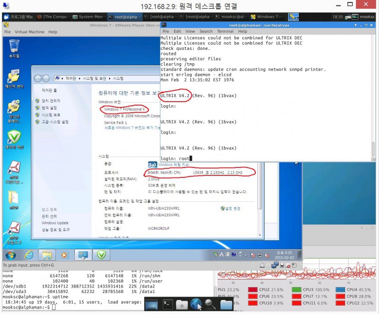379x314 pixels.
Task: Open Search menu in the terminal window
Action: click(206, 31)
